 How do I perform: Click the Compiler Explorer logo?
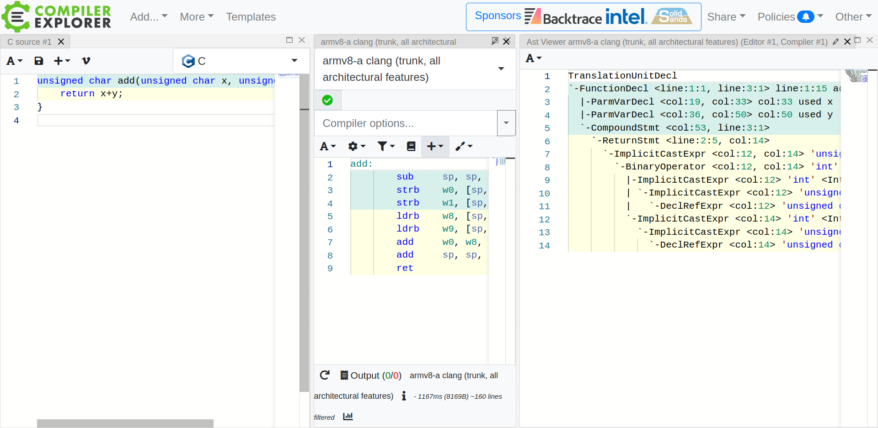[57, 16]
